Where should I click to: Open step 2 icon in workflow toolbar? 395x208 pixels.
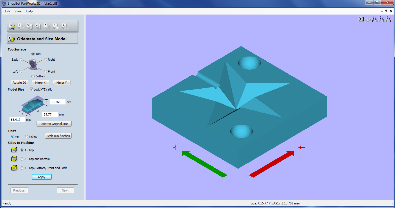20,26
